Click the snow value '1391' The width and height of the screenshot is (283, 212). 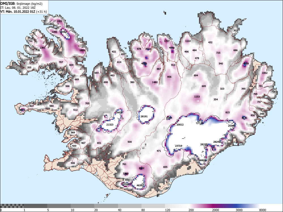[x=42, y=48]
